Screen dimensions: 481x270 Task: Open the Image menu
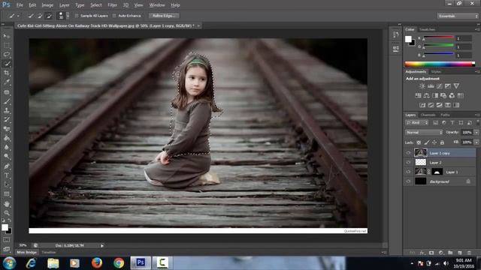(47, 5)
